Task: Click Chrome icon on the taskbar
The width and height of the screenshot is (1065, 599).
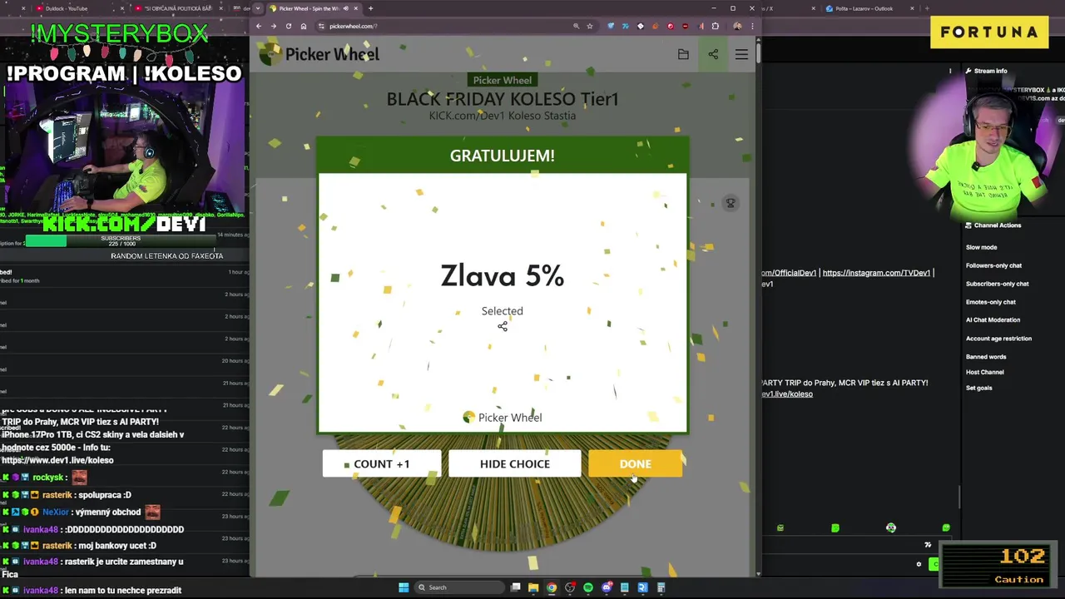Action: coord(552,587)
